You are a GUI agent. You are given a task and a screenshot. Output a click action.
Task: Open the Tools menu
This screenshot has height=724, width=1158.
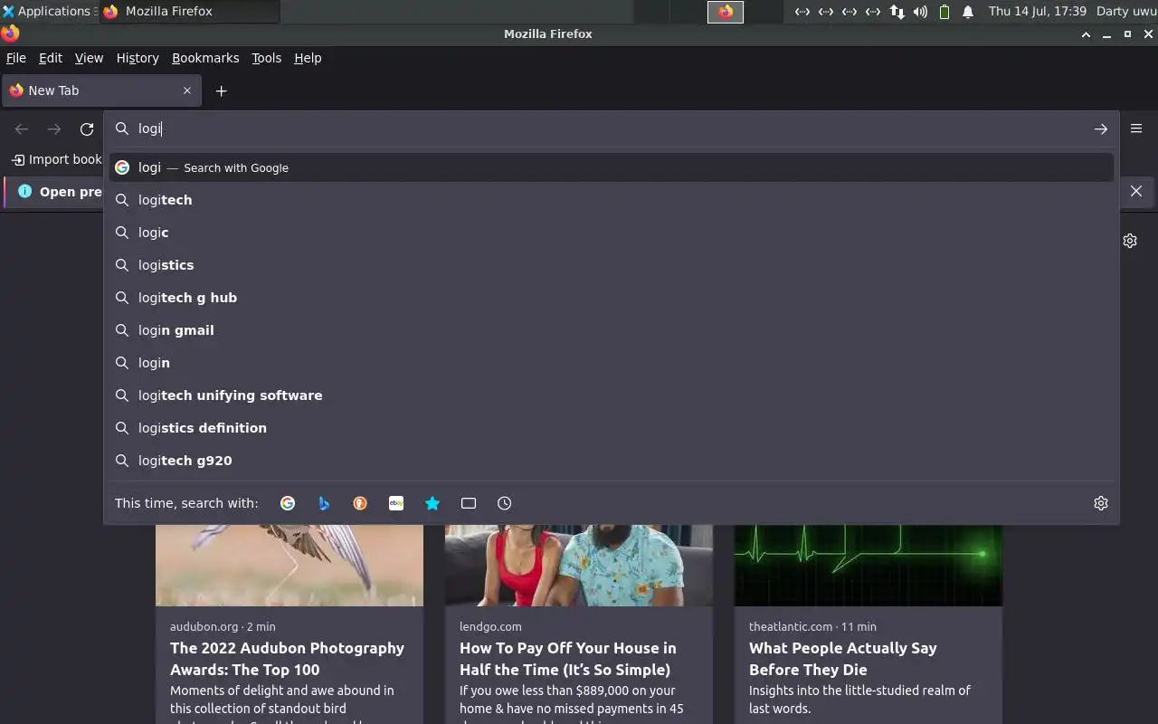(266, 58)
